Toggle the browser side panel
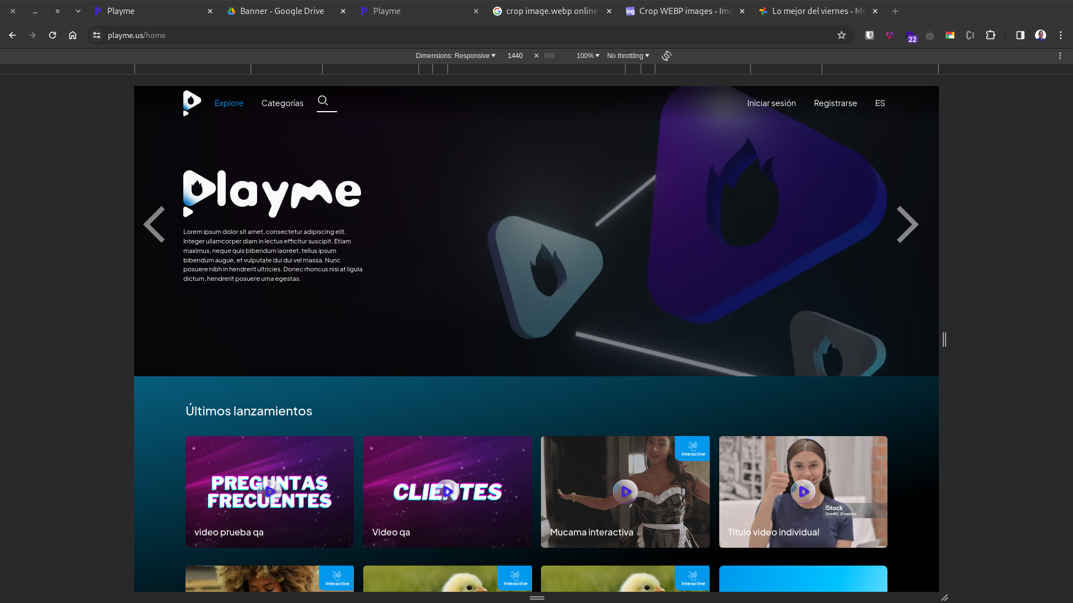The height and width of the screenshot is (603, 1073). pyautogui.click(x=1020, y=35)
